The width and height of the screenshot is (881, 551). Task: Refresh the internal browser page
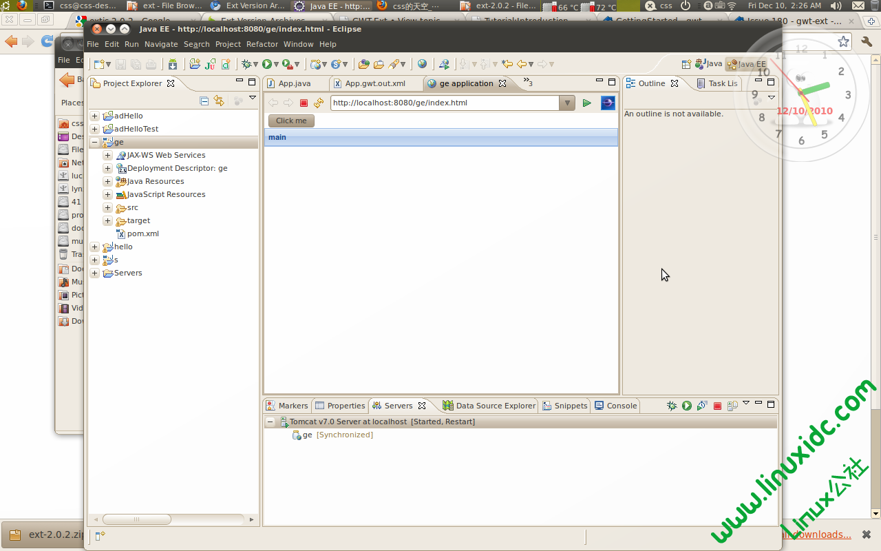[318, 103]
